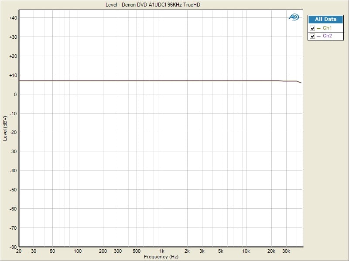Click the +30 y-axis tick label

(13, 37)
